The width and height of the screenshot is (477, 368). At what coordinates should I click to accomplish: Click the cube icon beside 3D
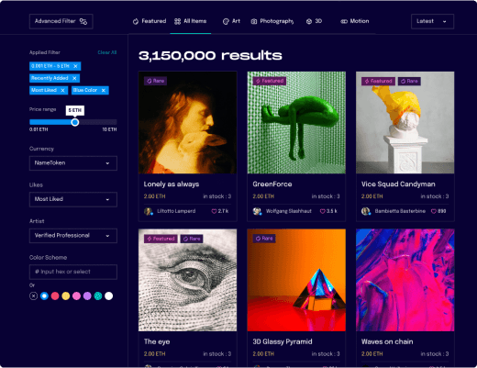tap(309, 21)
